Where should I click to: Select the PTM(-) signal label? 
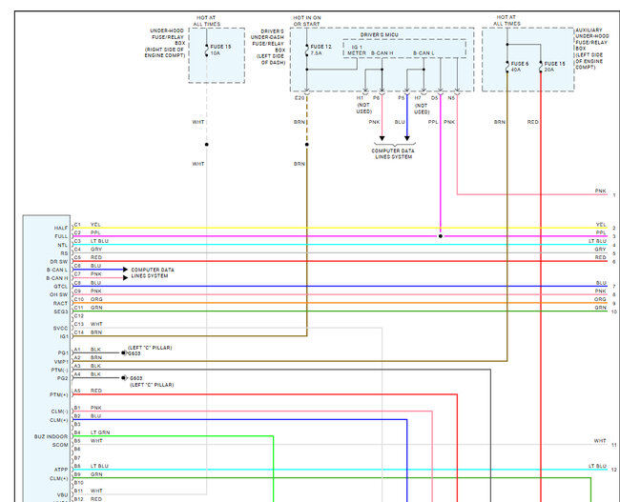pyautogui.click(x=59, y=371)
